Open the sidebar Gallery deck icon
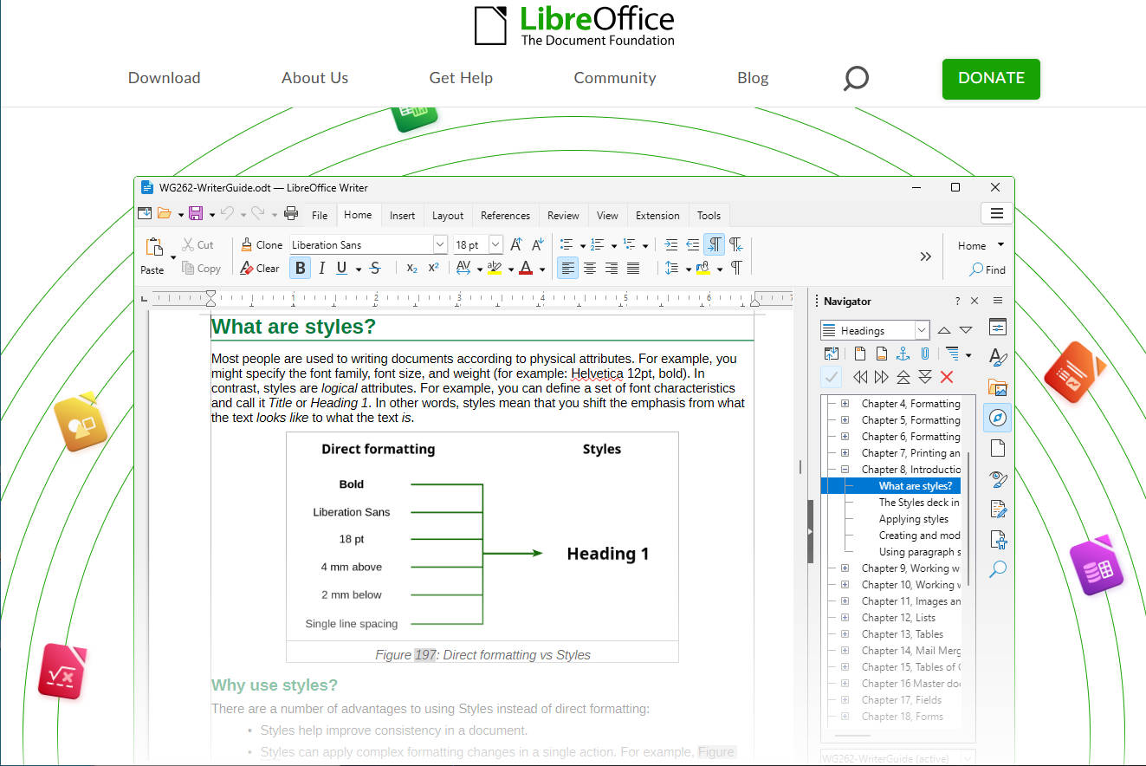The width and height of the screenshot is (1146, 766). click(998, 387)
